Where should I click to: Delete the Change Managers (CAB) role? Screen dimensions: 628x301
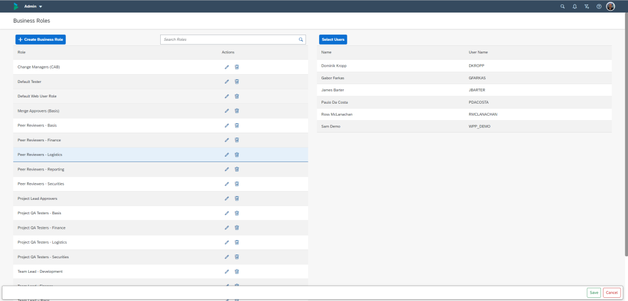coord(237,67)
